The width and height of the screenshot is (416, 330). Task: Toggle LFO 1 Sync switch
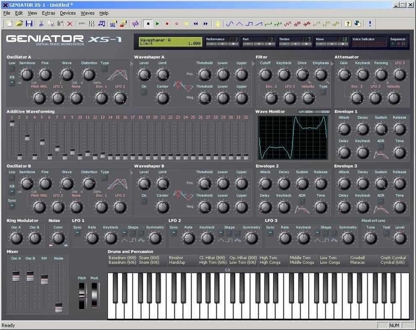(77, 233)
